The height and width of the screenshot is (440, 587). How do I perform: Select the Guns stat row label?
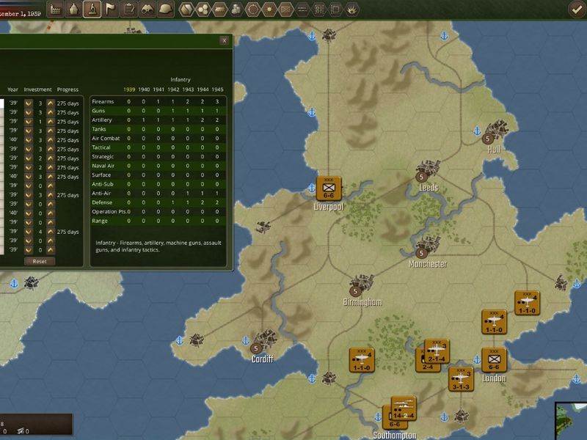tap(98, 111)
